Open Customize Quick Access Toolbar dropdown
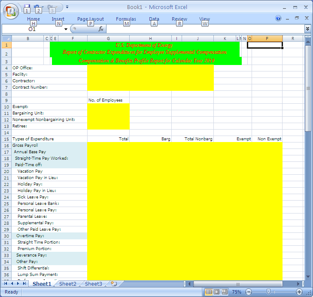The height and width of the screenshot is (297, 313). [x=67, y=7]
